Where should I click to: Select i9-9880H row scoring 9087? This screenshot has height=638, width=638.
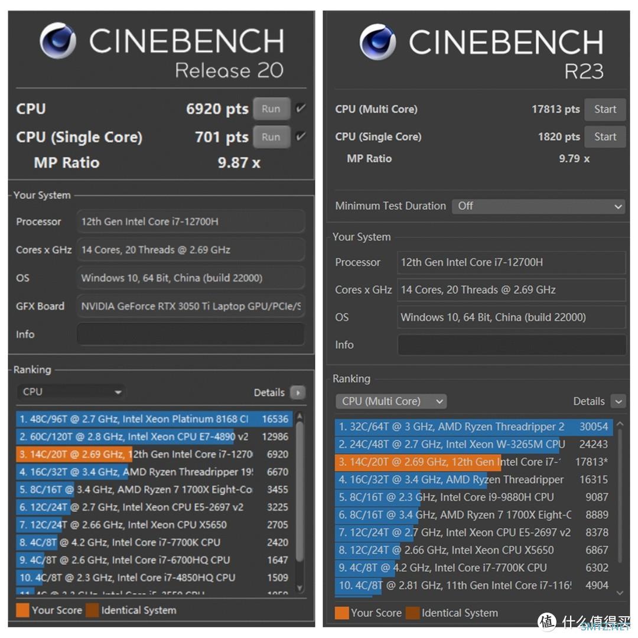(474, 497)
